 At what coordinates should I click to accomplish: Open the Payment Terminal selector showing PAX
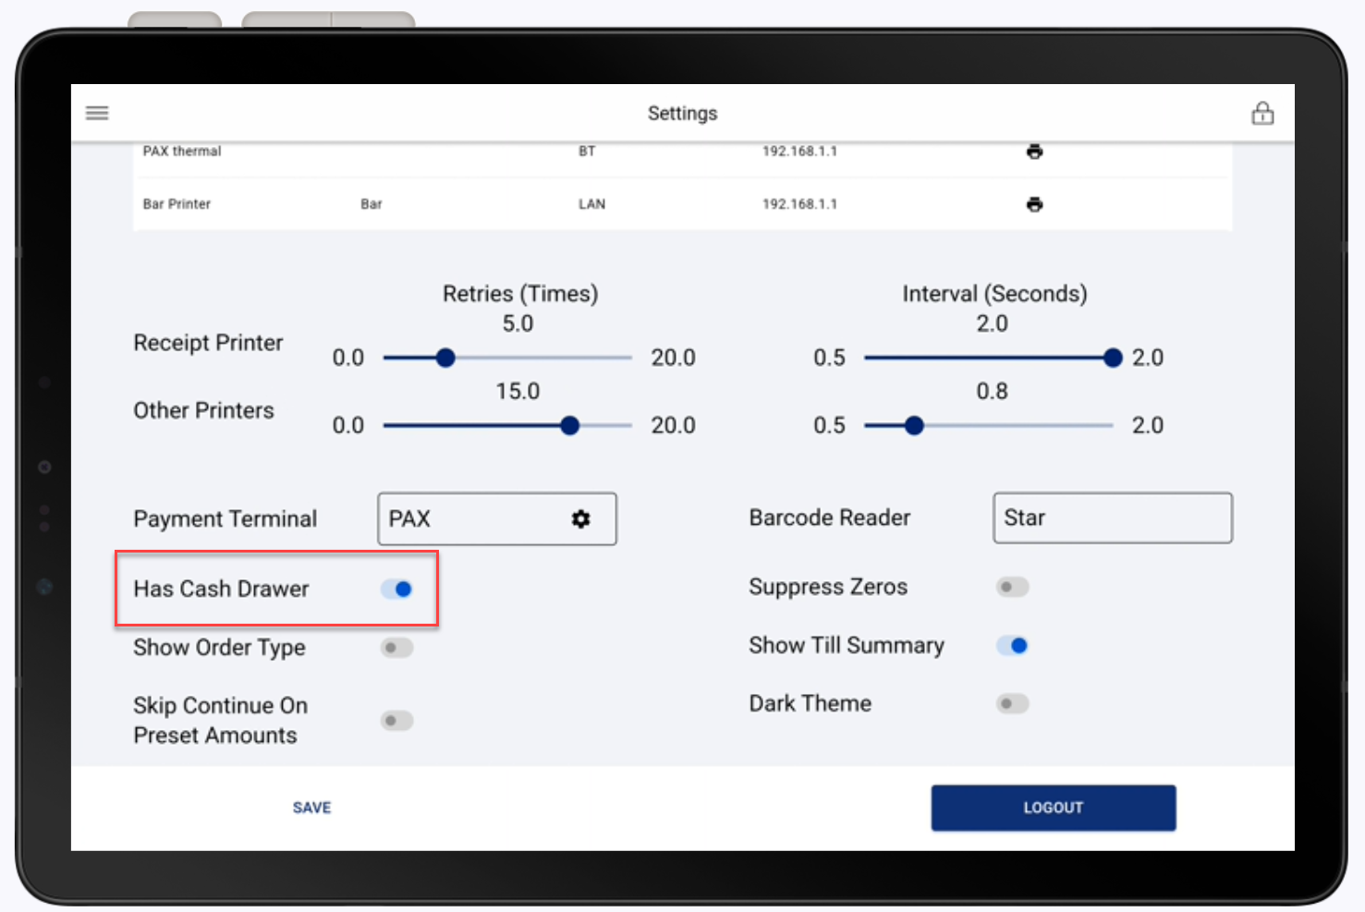[x=471, y=518]
